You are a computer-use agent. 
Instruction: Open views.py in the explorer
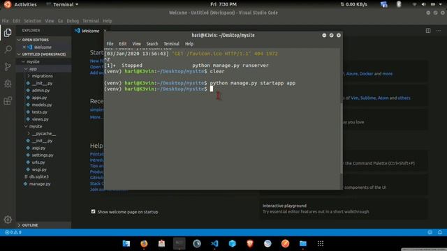(41, 119)
